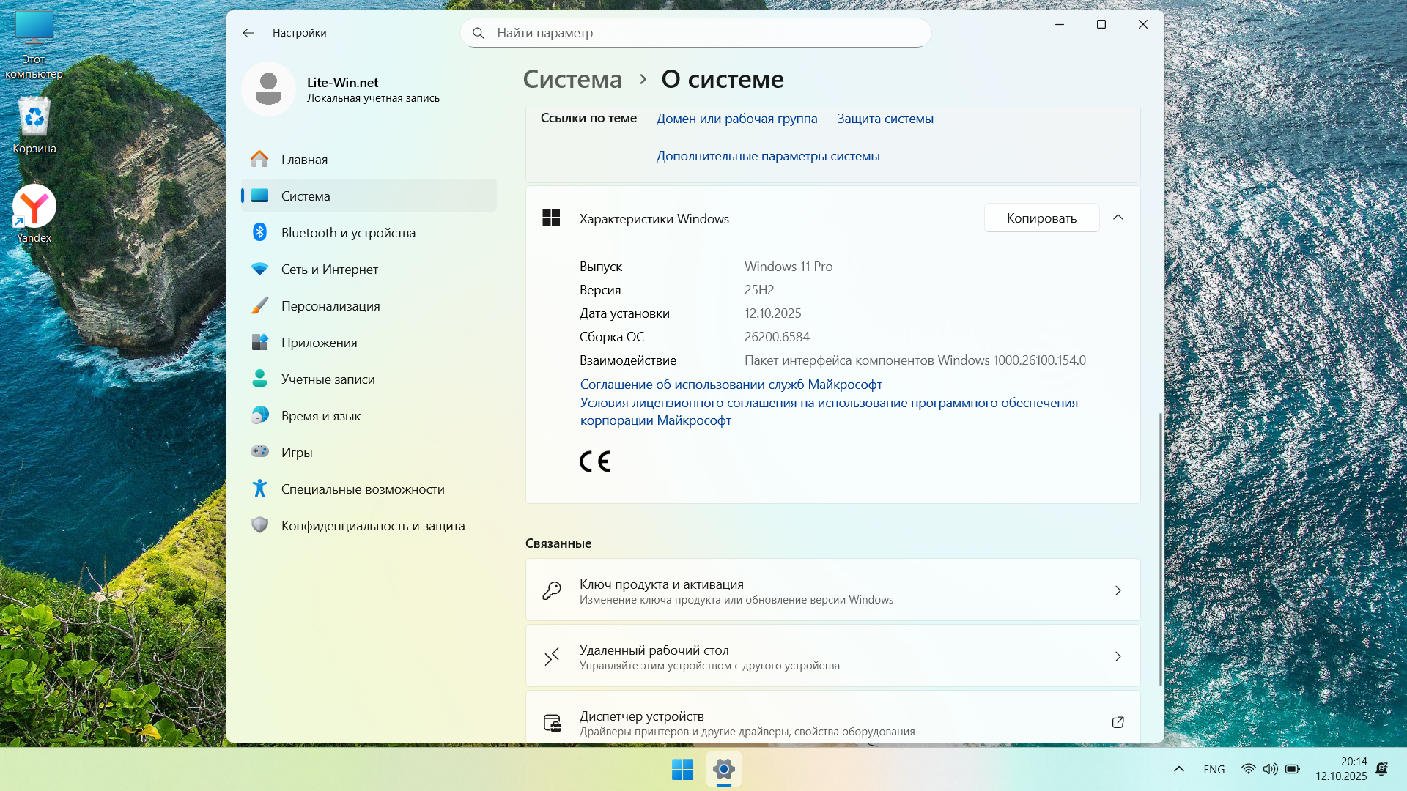This screenshot has width=1407, height=791.
Task: Show hidden tray icons chevron
Action: point(1179,769)
